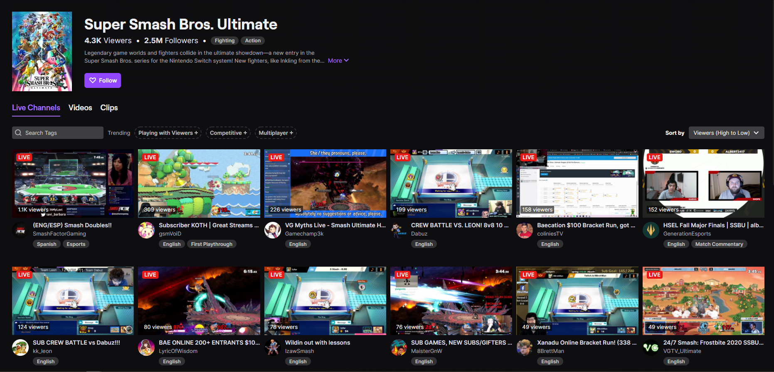Click coliniesTV channel avatar

click(525, 230)
